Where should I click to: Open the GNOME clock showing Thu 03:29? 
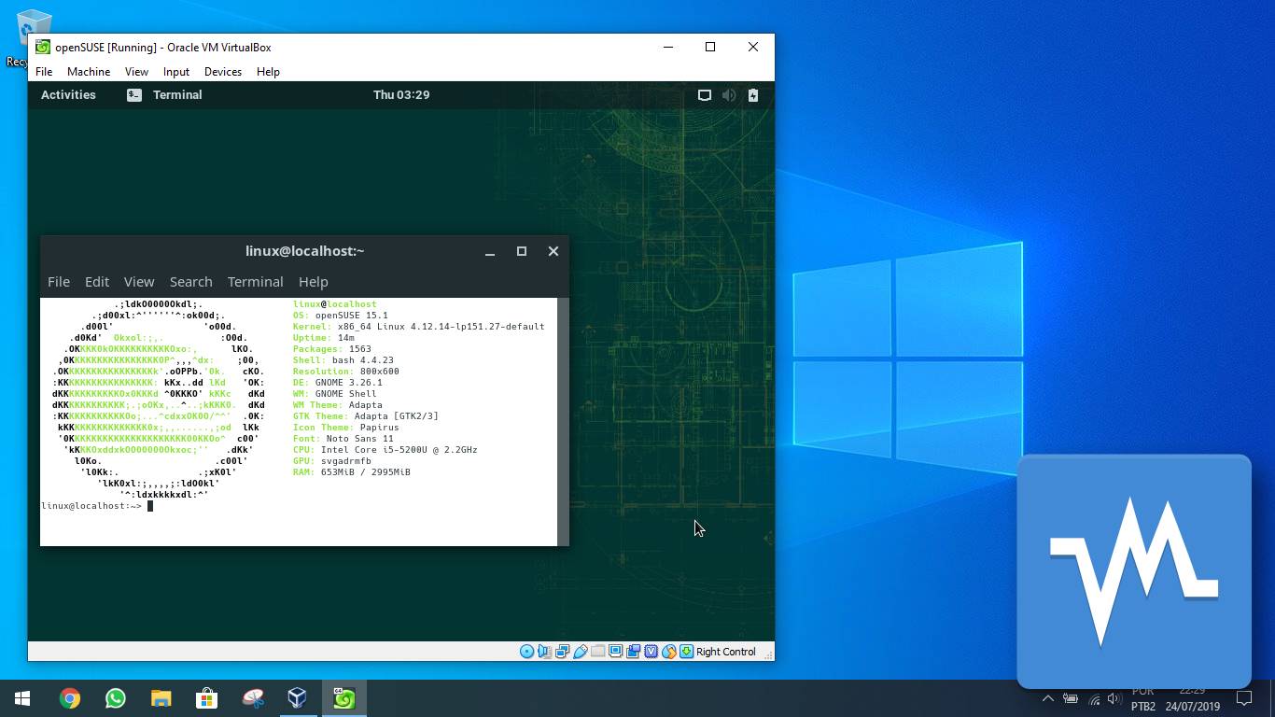pyautogui.click(x=401, y=94)
